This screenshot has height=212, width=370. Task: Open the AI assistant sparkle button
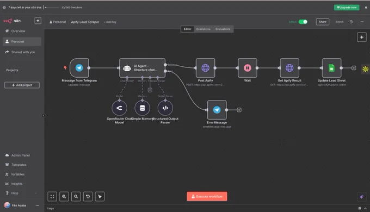pyautogui.click(x=361, y=197)
